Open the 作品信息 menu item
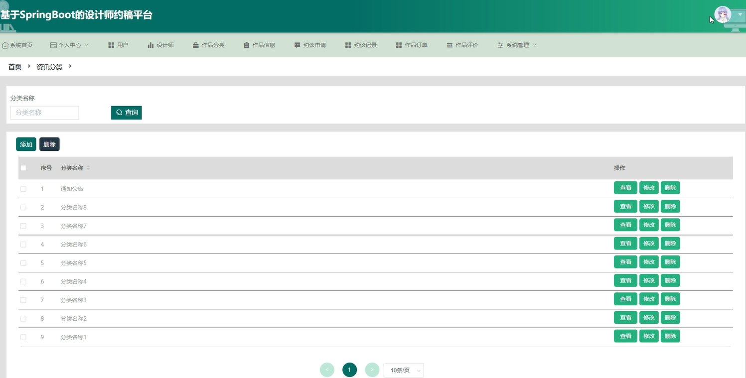The height and width of the screenshot is (378, 746). tap(259, 45)
